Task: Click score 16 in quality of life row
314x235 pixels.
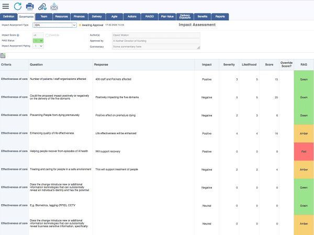Action: click(276, 134)
